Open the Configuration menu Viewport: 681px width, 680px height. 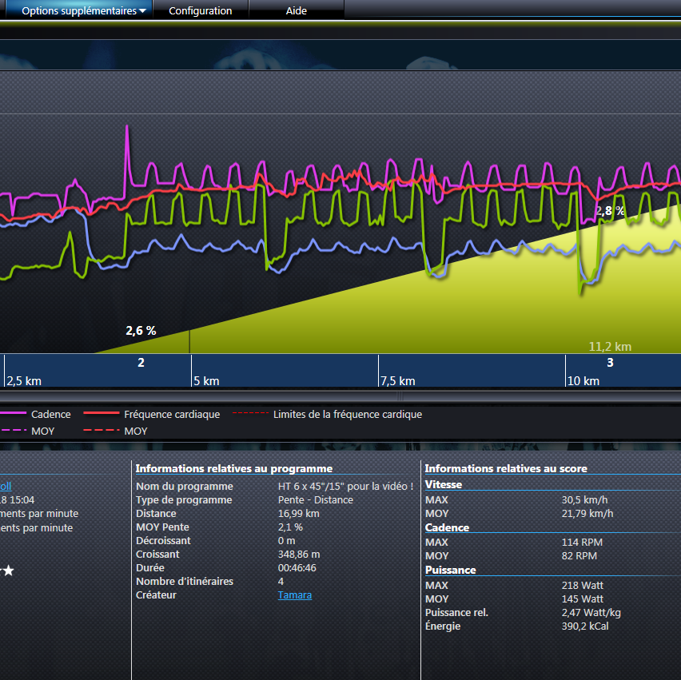point(200,10)
